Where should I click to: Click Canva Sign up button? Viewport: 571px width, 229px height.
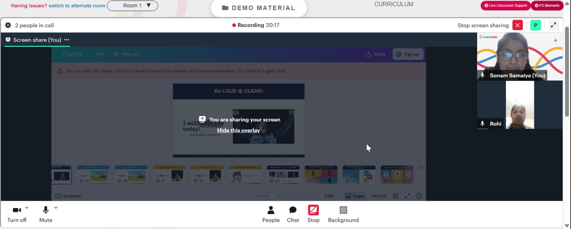pos(408,54)
